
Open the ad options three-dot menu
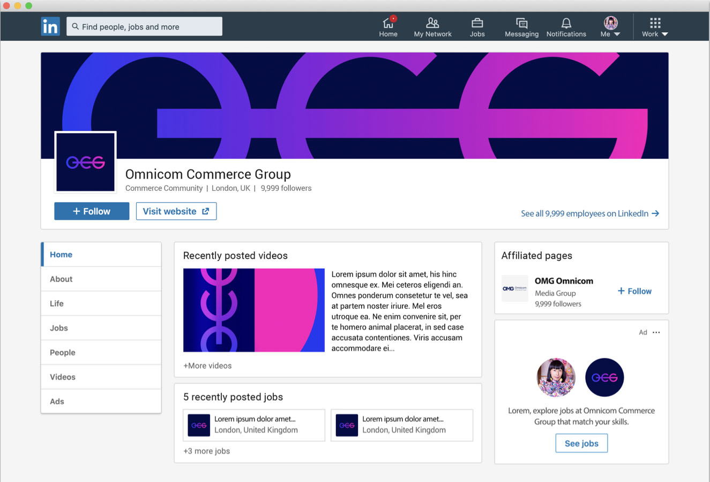coord(656,332)
